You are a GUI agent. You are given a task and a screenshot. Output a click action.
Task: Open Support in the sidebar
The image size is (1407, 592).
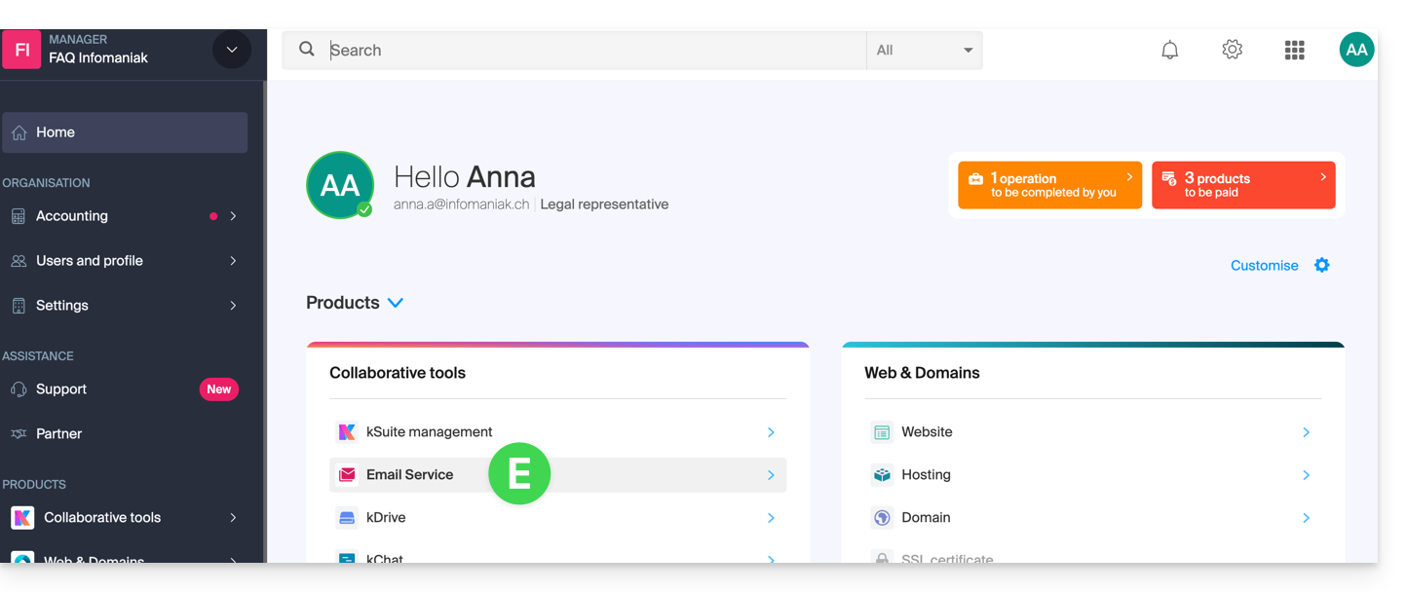[x=61, y=389]
